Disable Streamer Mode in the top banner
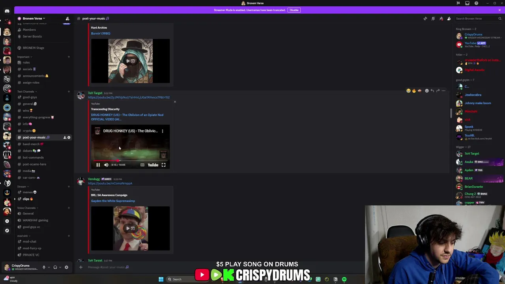Viewport: 505px width, 284px height. coord(294,10)
